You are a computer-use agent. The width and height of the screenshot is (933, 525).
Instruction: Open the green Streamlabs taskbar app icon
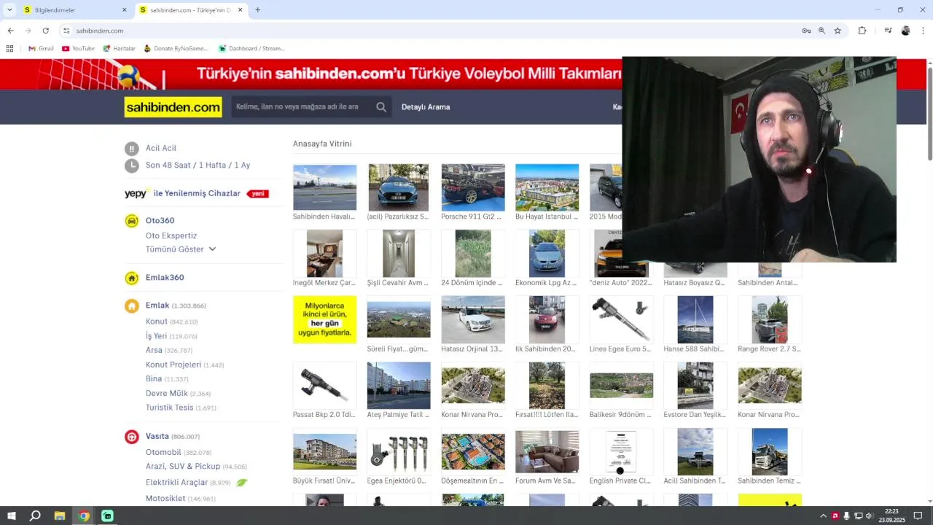tap(107, 516)
